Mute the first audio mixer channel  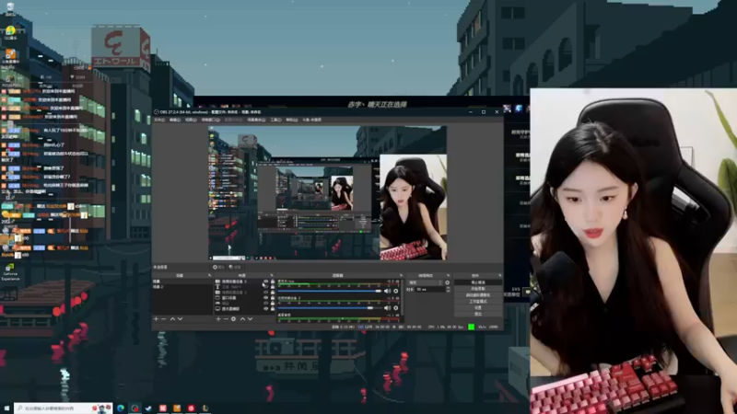pyautogui.click(x=387, y=291)
